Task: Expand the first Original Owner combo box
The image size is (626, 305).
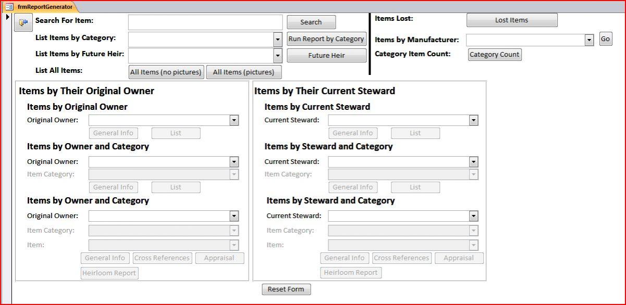Action: (234, 120)
